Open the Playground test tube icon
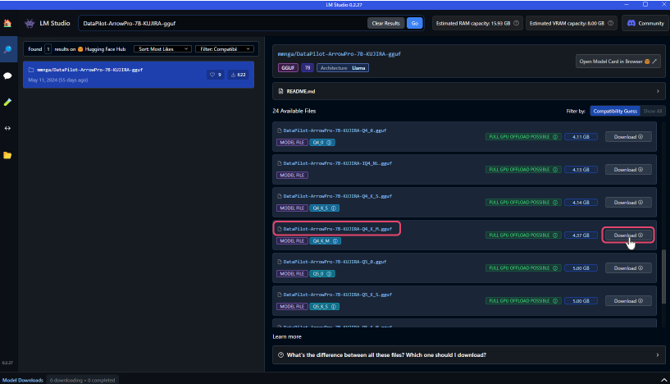 (x=7, y=102)
